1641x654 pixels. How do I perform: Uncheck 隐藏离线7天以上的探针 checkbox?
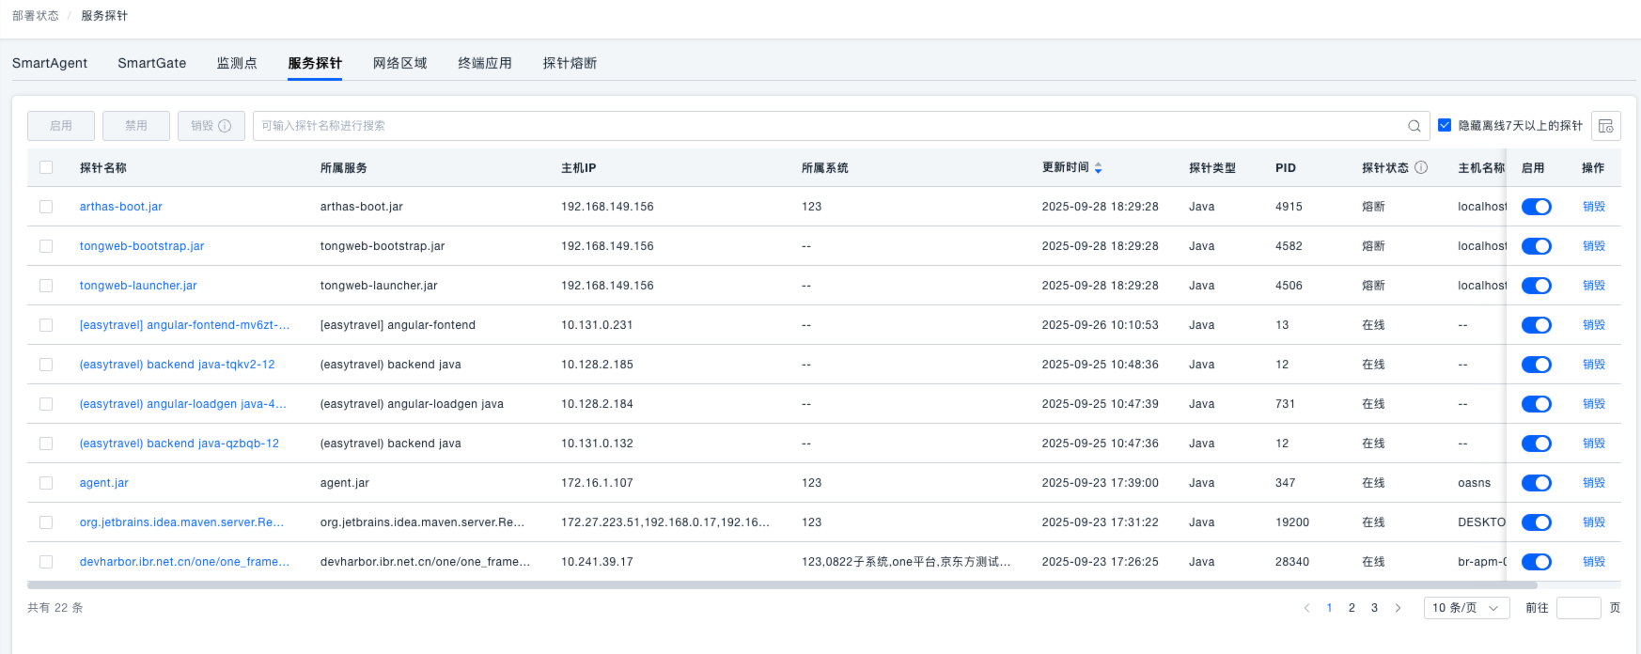click(1445, 125)
